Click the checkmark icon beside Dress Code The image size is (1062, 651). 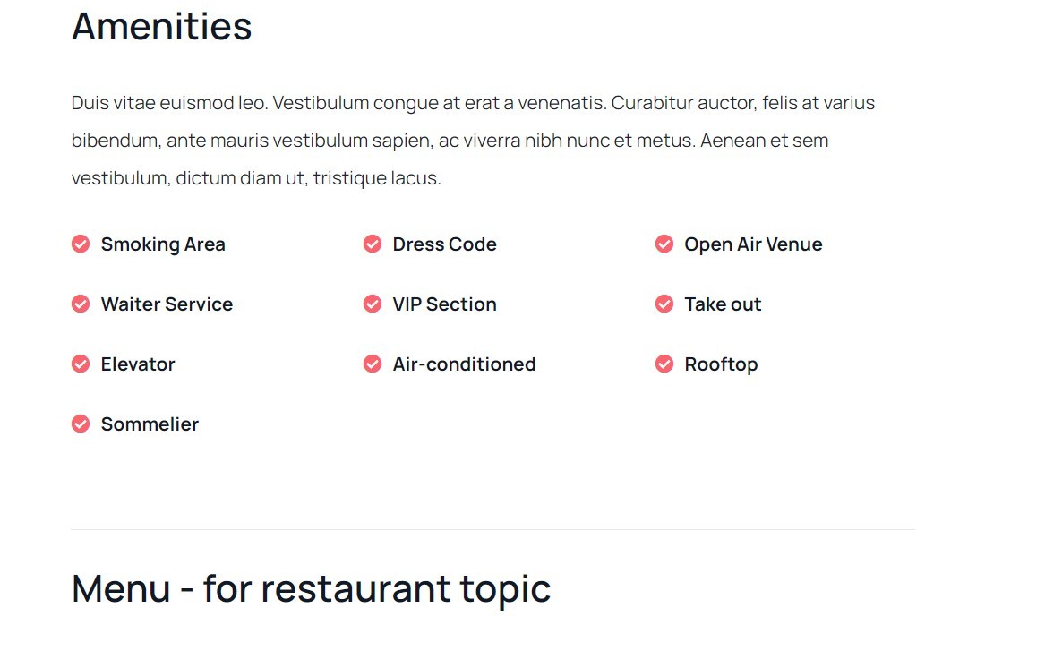[x=373, y=244]
